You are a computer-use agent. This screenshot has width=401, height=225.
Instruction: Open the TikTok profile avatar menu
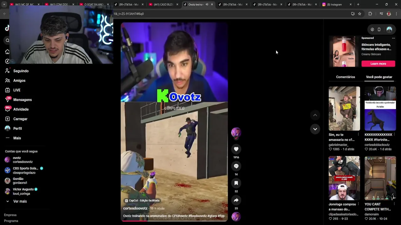(389, 29)
